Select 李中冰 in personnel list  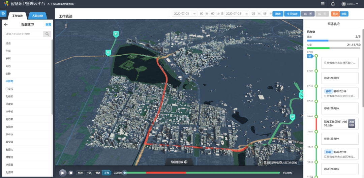(x=27, y=134)
